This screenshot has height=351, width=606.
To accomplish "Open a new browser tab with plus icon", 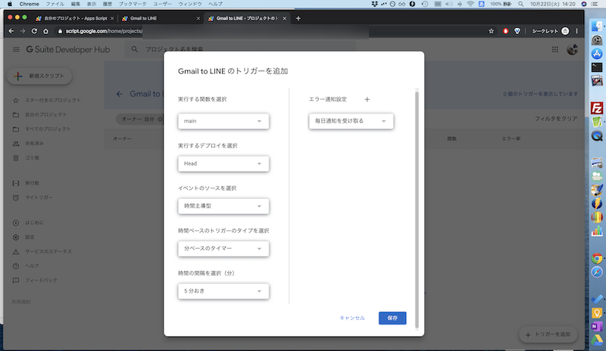I will click(x=298, y=18).
